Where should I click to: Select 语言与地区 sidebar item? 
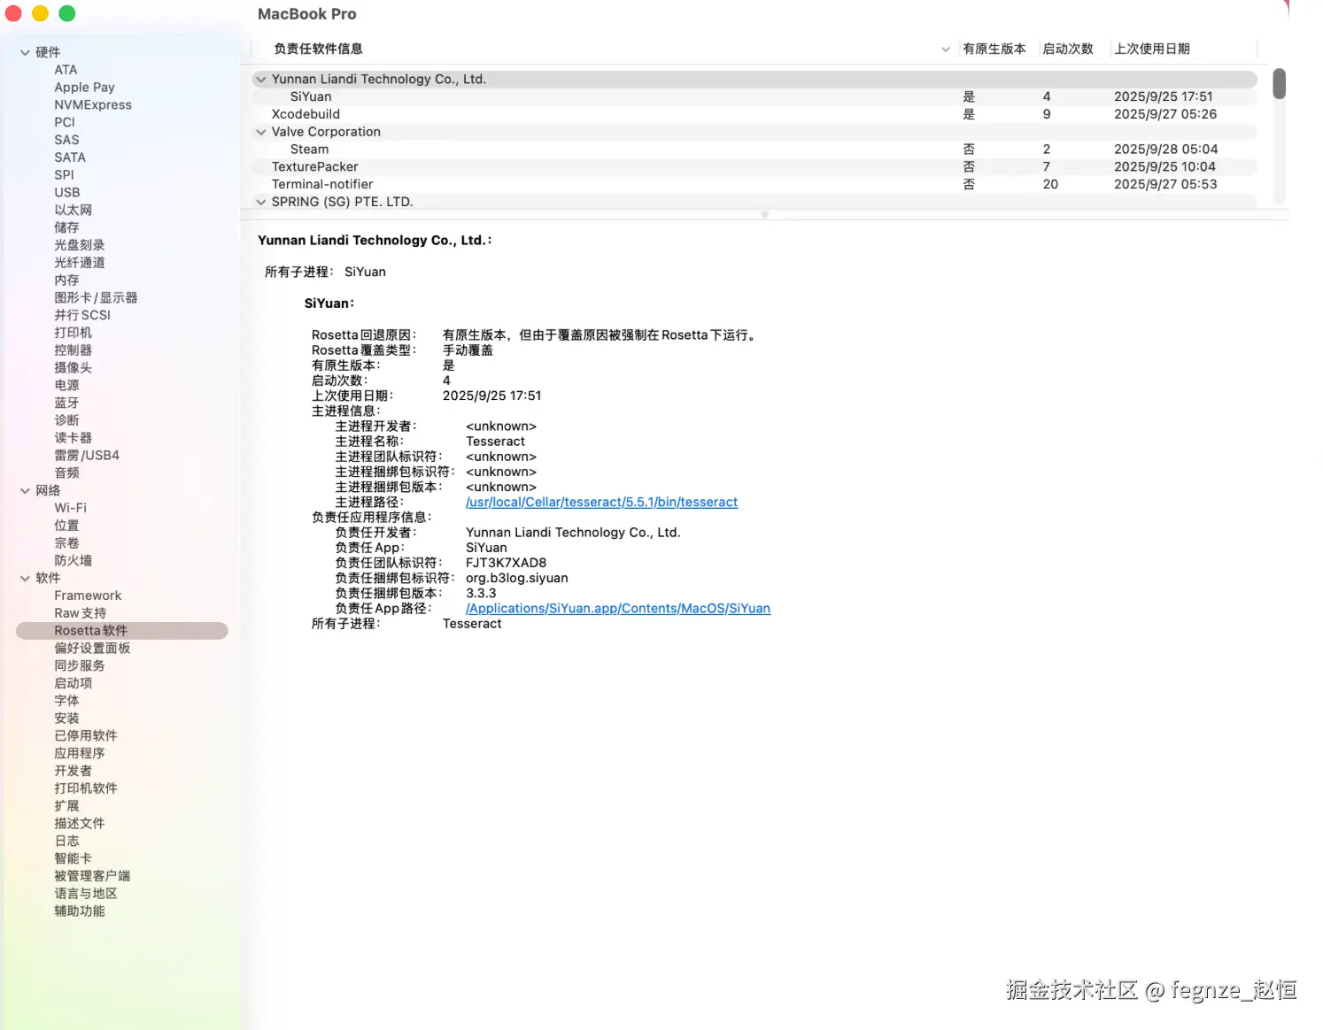tap(86, 894)
